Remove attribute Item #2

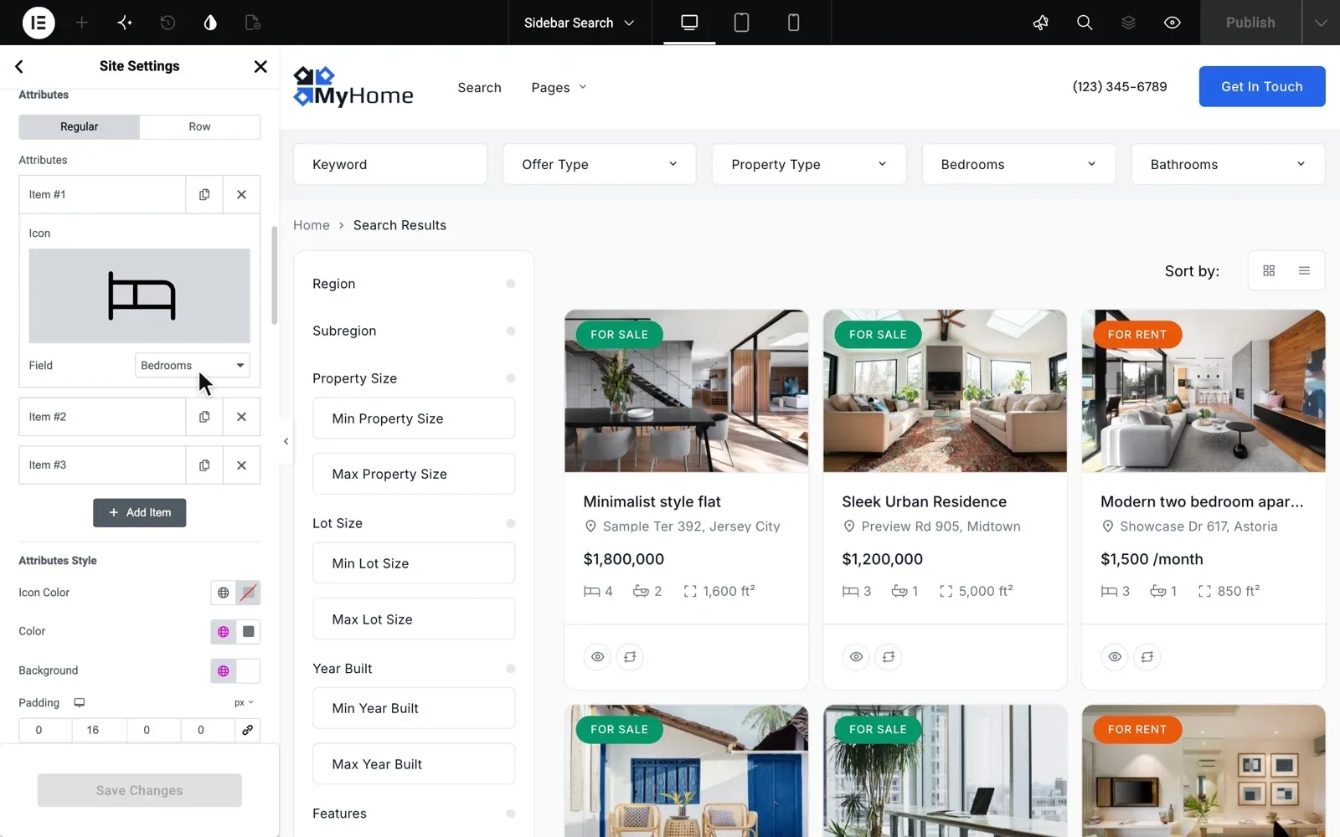coord(241,417)
